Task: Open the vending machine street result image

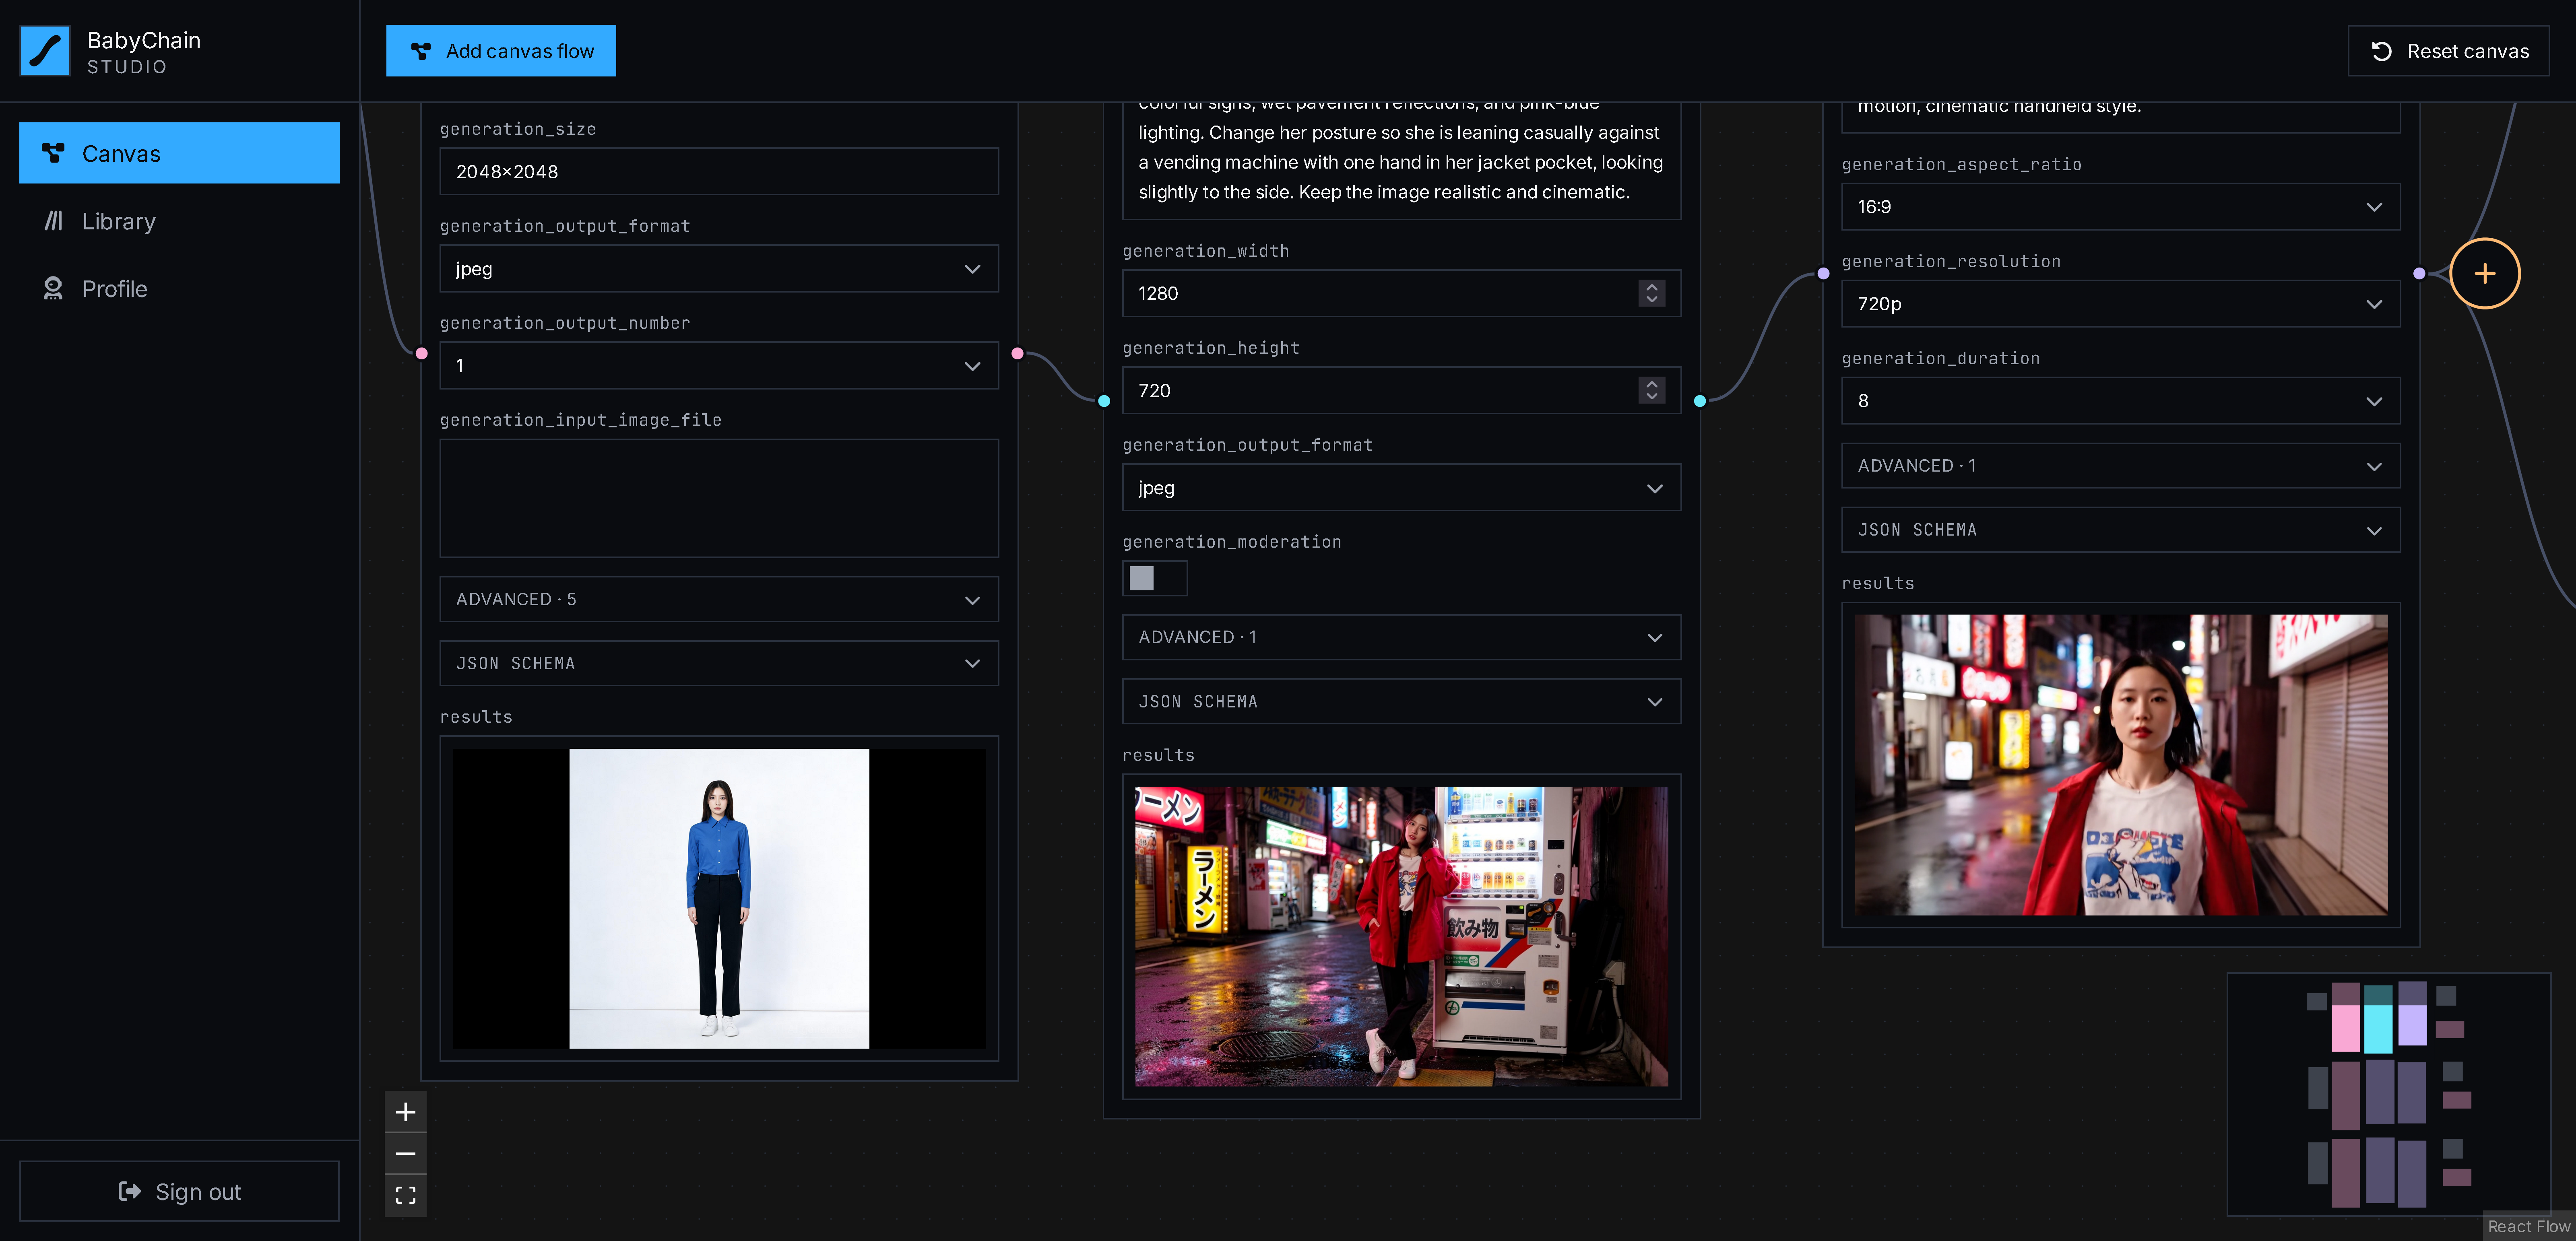Action: coord(1401,936)
